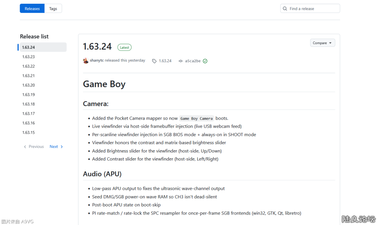Click the 'Seed DMG/SGB power-on wave RAM' bullet
This screenshot has height=225, width=378.
tap(155, 197)
